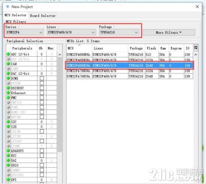The width and height of the screenshot is (206, 184).
Task: Click the green dot next to I2S
Action: [8, 127]
